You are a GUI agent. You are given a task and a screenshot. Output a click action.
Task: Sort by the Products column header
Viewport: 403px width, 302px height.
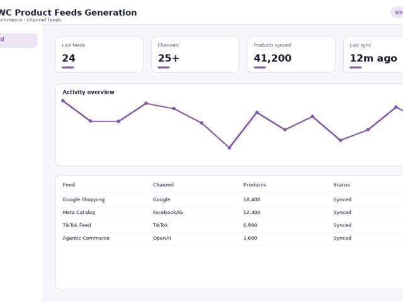(254, 184)
